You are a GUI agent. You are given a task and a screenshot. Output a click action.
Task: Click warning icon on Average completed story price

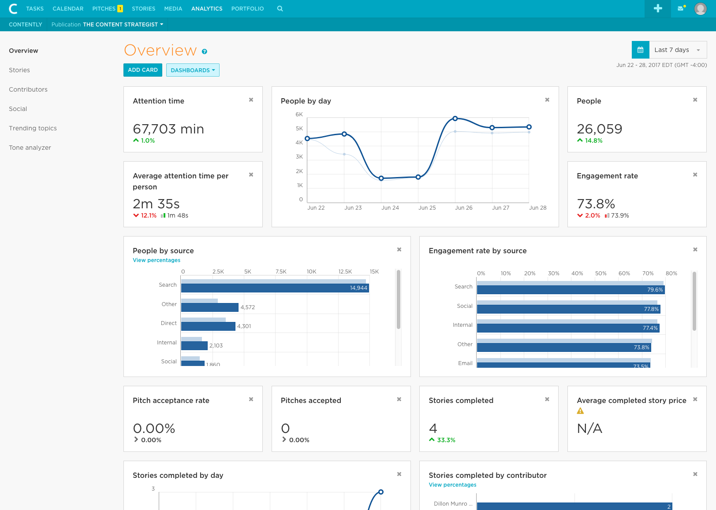click(x=580, y=411)
